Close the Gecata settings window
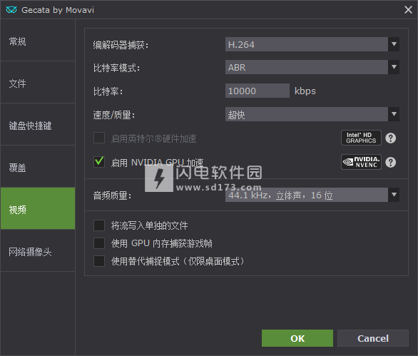Screen dimensions: 418x356 (x=408, y=10)
